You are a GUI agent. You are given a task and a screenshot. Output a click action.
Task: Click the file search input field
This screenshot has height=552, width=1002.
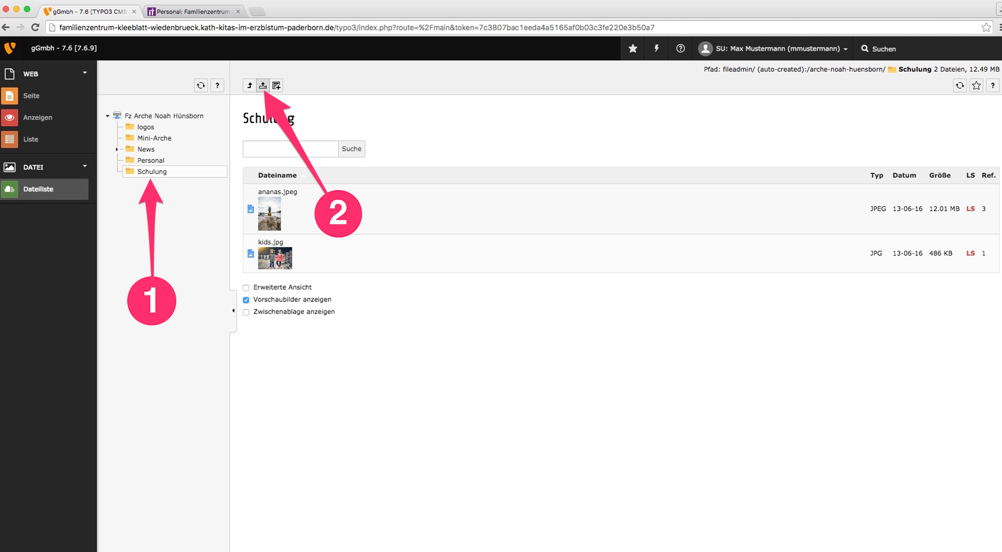[x=290, y=149]
